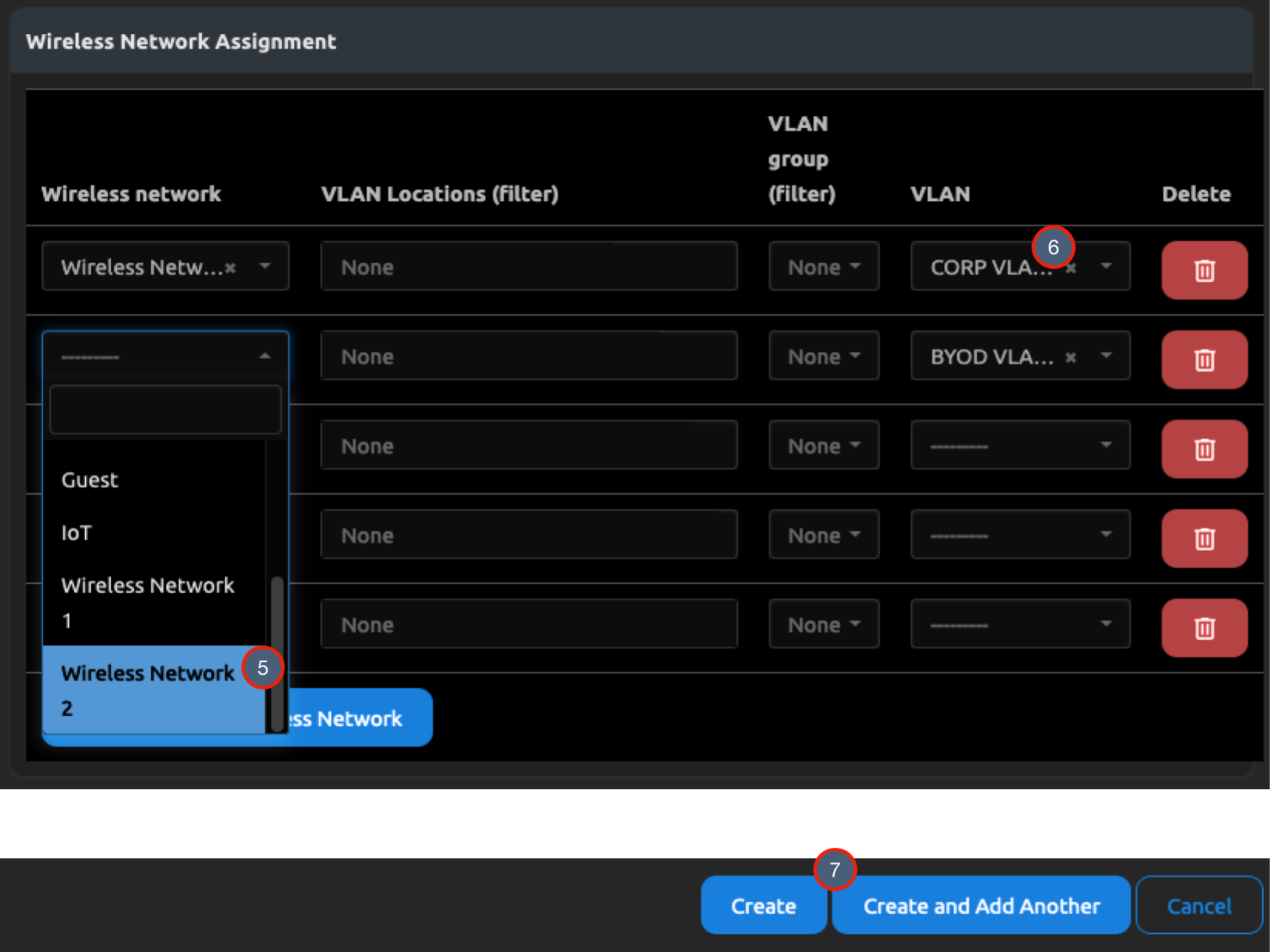
Task: Choose Wireless Network 1 from the list
Action: pyautogui.click(x=147, y=602)
